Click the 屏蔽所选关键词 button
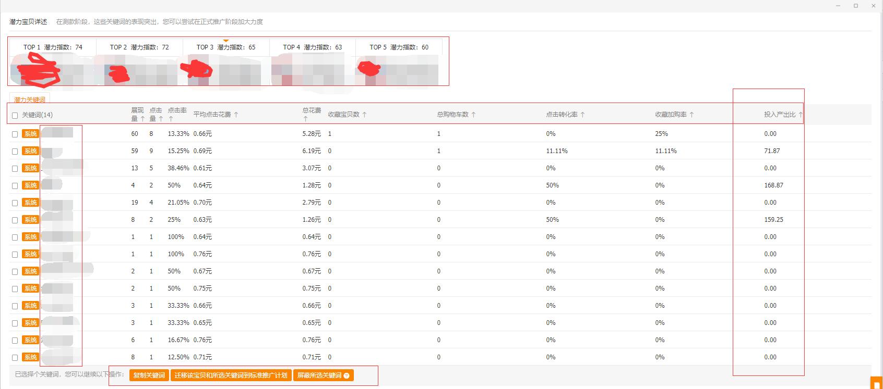This screenshot has height=389, width=883. pos(324,375)
